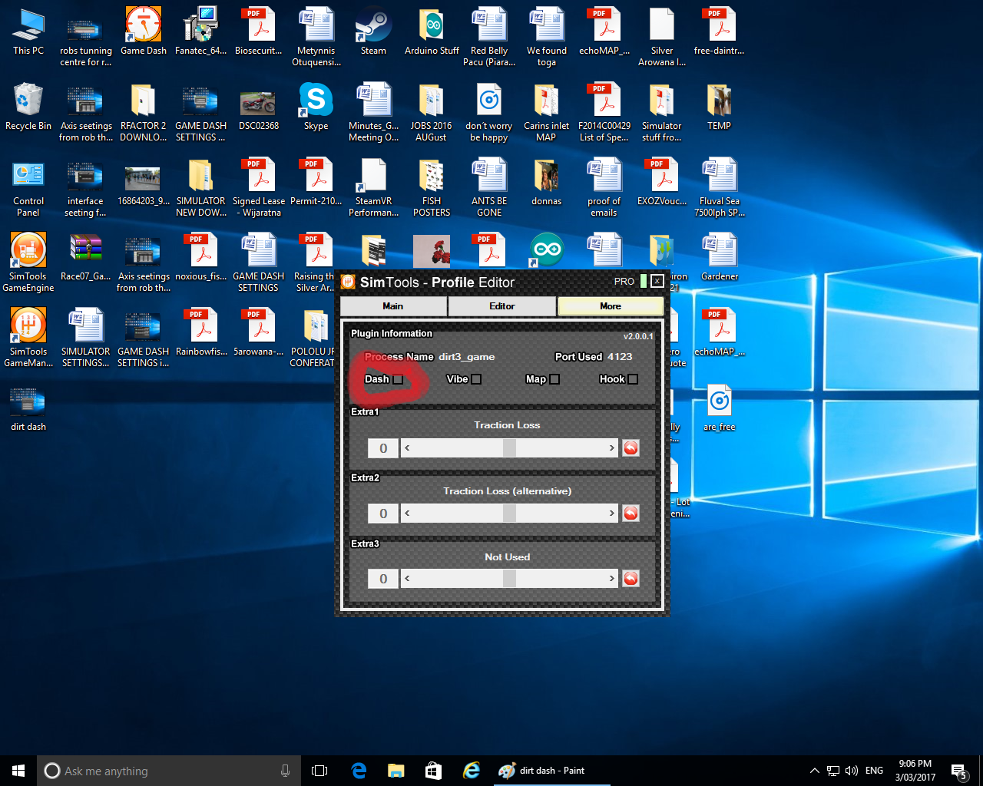The height and width of the screenshot is (786, 983).
Task: Close the SimTools Profile Editor window
Action: (x=657, y=281)
